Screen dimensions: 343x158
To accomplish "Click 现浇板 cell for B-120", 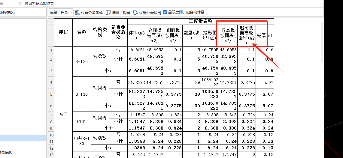I will (x=100, y=56).
